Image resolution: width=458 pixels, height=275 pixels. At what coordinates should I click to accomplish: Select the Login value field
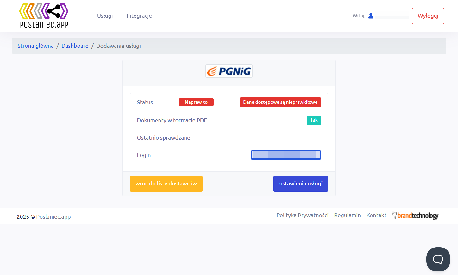tap(286, 155)
